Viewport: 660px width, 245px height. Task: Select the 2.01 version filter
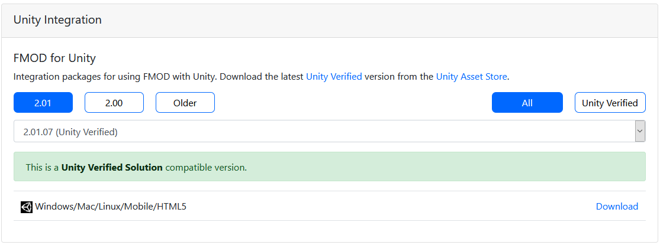[43, 103]
